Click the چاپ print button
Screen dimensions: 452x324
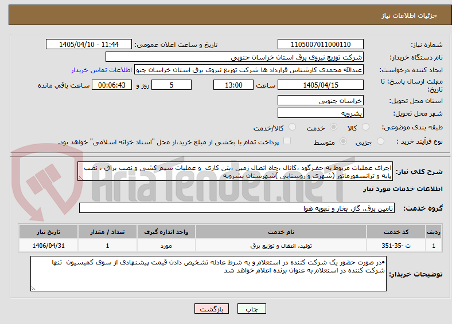click(x=252, y=309)
